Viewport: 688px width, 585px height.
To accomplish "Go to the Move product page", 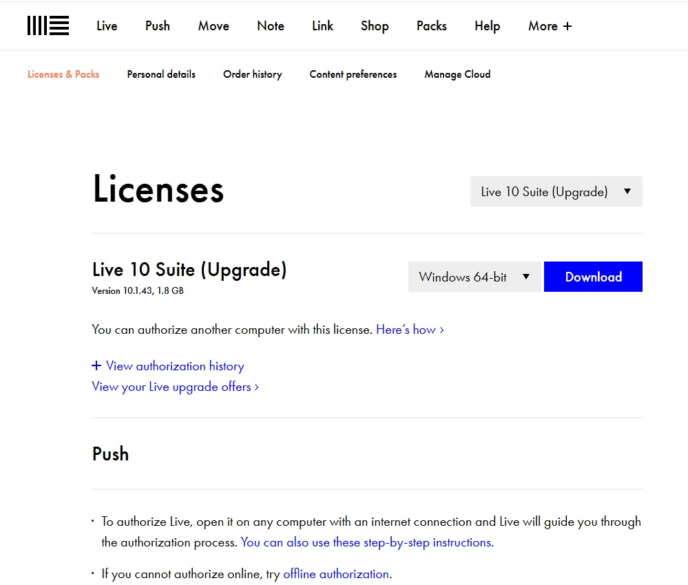I will point(213,26).
